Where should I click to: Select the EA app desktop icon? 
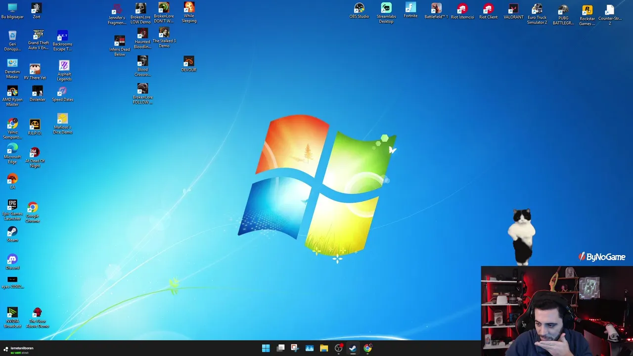point(12,181)
